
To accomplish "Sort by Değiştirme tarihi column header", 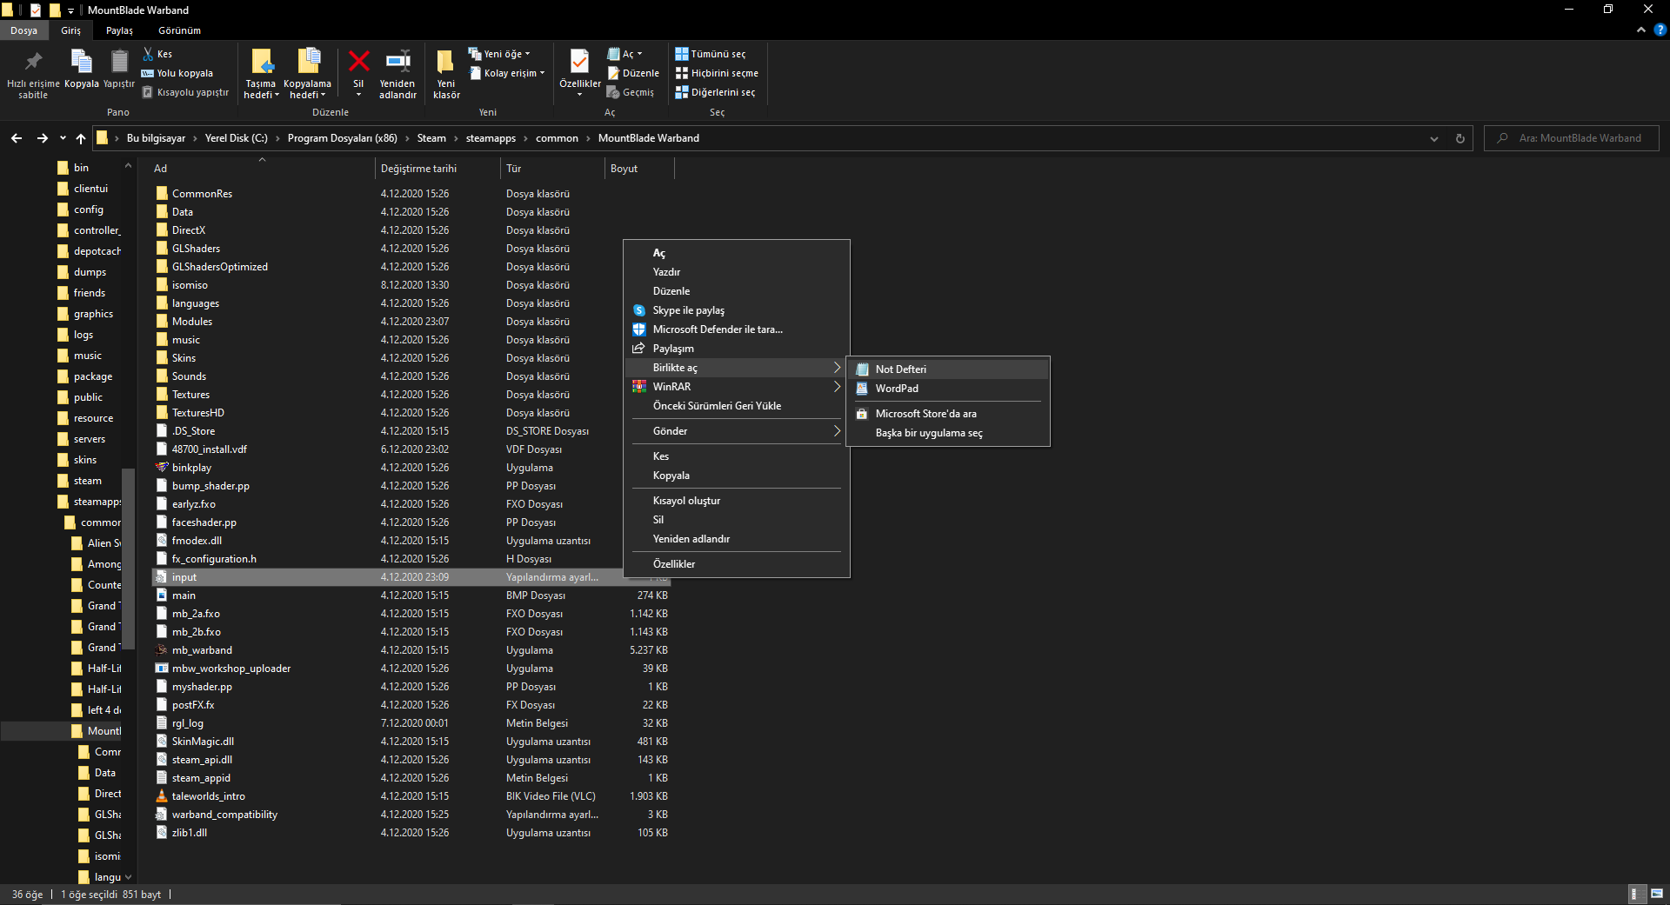I will coord(438,169).
